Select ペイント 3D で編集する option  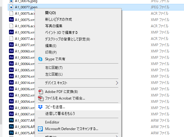[x=61, y=32]
